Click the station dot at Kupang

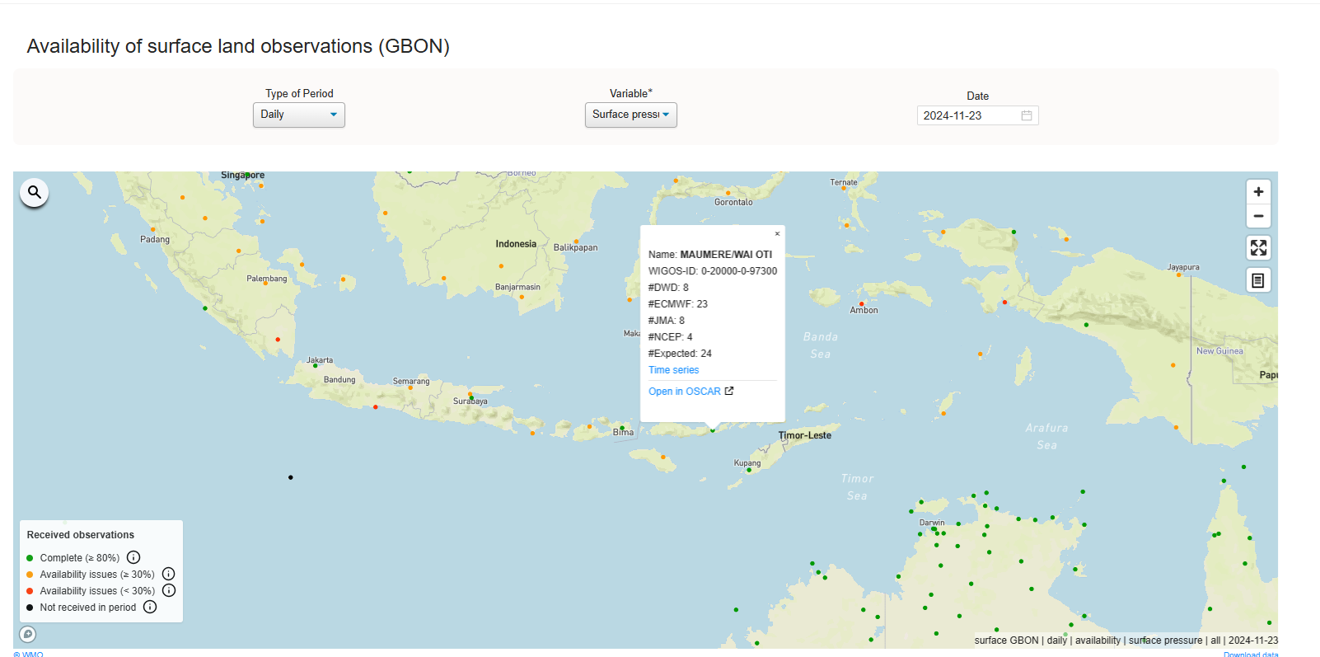(x=748, y=470)
